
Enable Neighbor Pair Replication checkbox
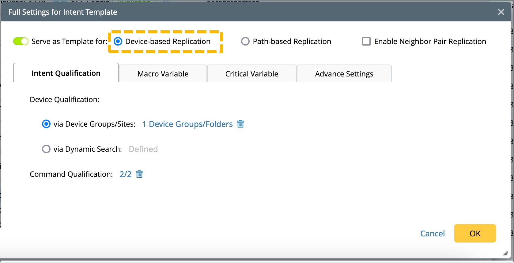(x=366, y=41)
